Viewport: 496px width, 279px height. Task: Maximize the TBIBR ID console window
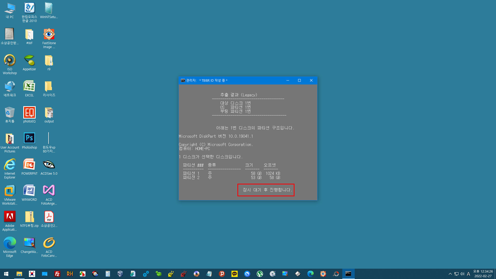point(299,81)
